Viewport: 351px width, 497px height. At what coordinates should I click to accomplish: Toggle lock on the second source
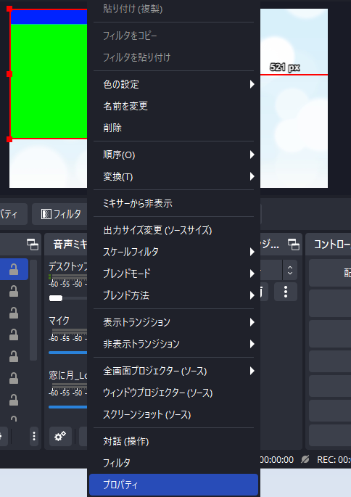(x=14, y=291)
